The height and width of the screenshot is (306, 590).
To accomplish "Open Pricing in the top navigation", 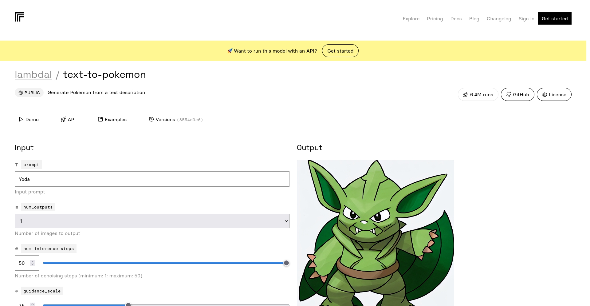I will (435, 18).
